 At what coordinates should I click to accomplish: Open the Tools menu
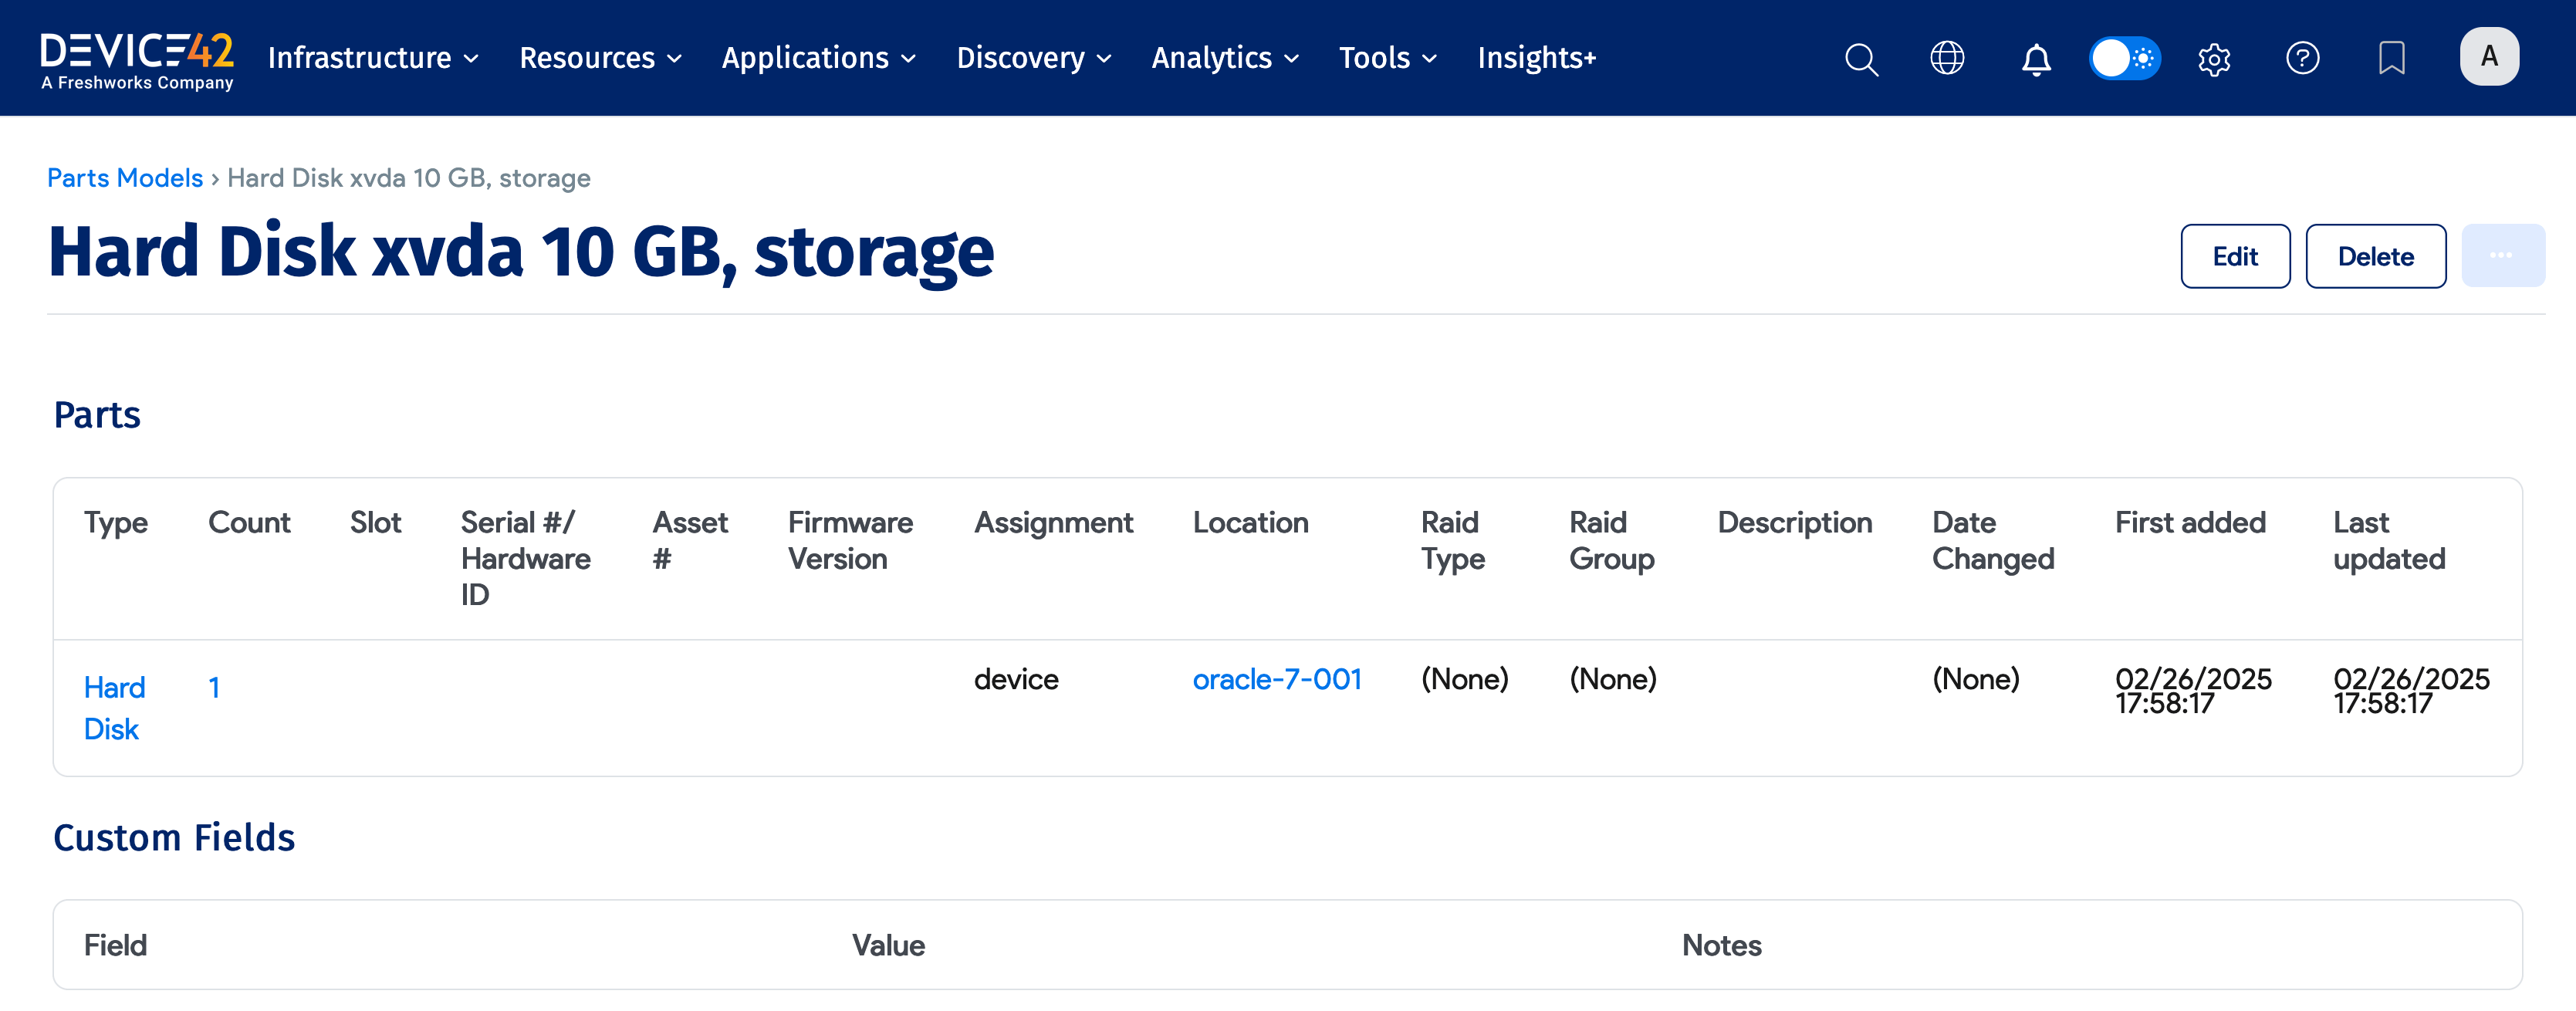1387,58
